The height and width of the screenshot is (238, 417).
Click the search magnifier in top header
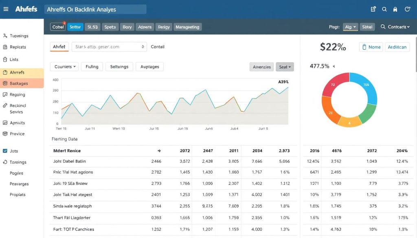click(384, 9)
